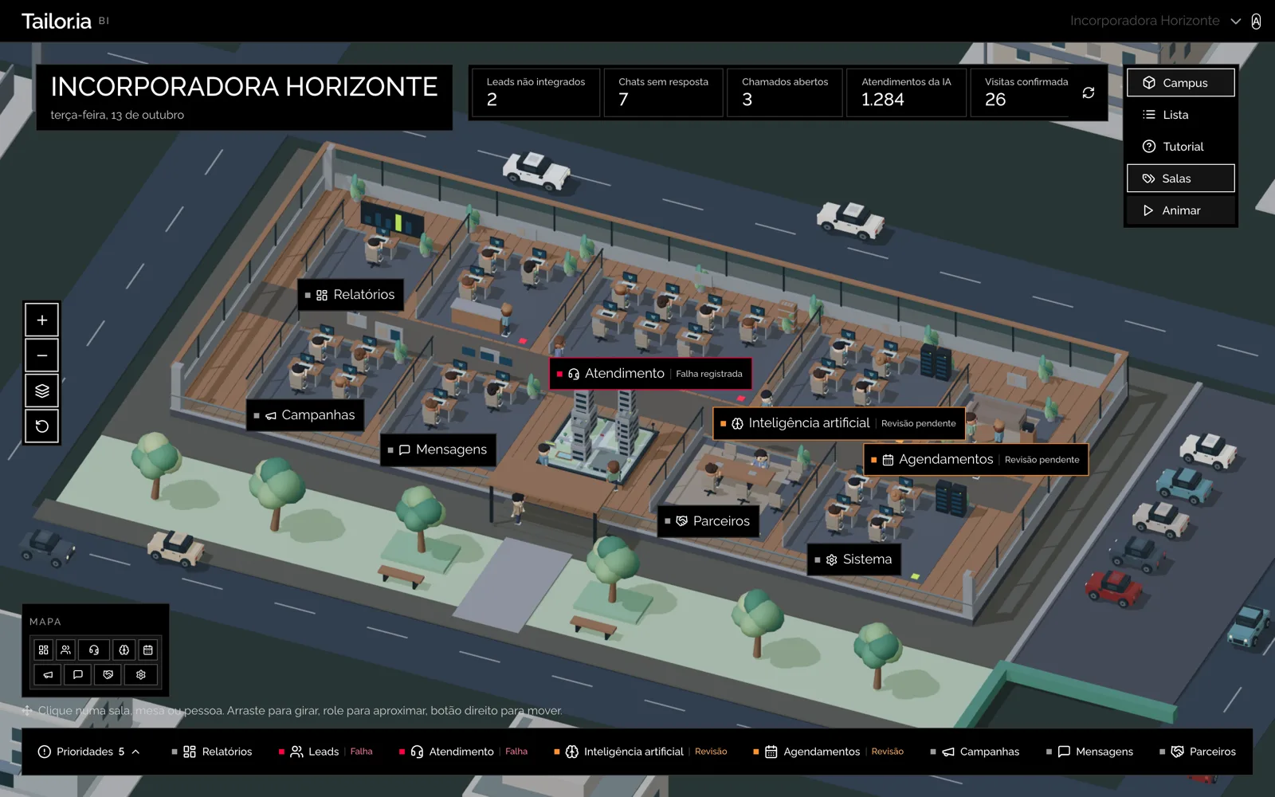1275x797 pixels.
Task: Toggle the Salas room labels
Action: tap(1181, 179)
